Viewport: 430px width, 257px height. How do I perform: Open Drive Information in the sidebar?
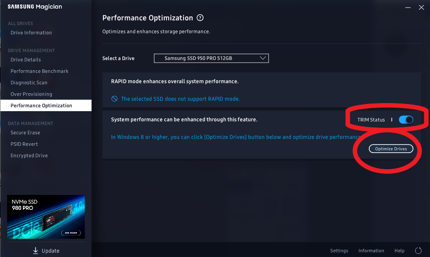[31, 33]
